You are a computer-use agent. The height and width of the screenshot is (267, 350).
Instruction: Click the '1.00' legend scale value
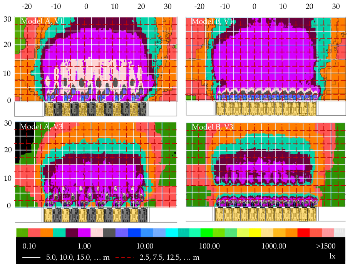[x=84, y=246]
